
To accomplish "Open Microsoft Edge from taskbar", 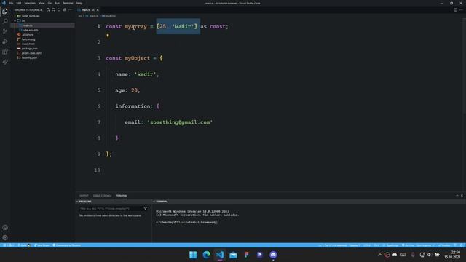I will coord(206,255).
